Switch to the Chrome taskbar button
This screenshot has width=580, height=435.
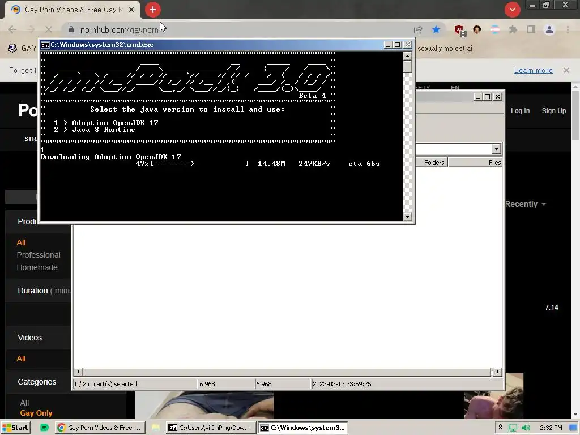tap(100, 428)
